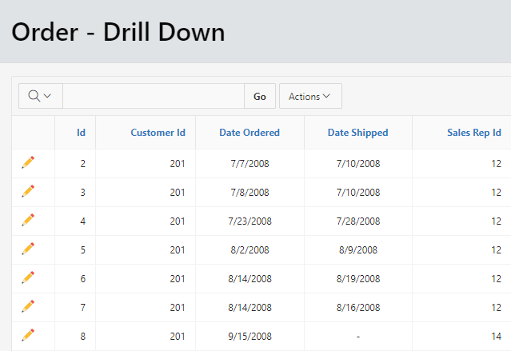Click the Date Ordered cell 7/23/2008

[250, 221]
